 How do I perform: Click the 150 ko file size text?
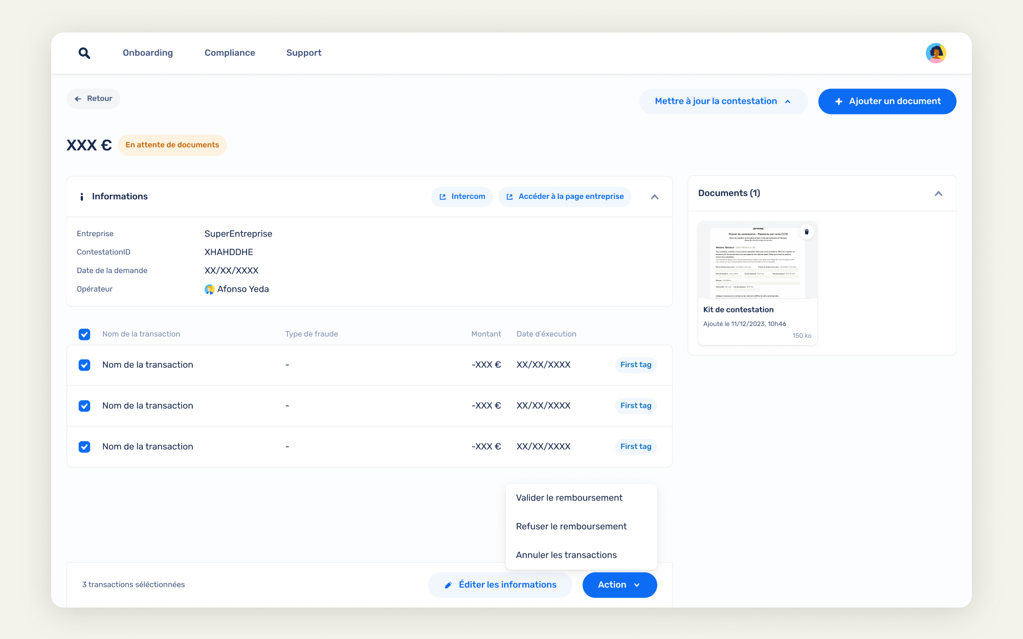coord(802,336)
